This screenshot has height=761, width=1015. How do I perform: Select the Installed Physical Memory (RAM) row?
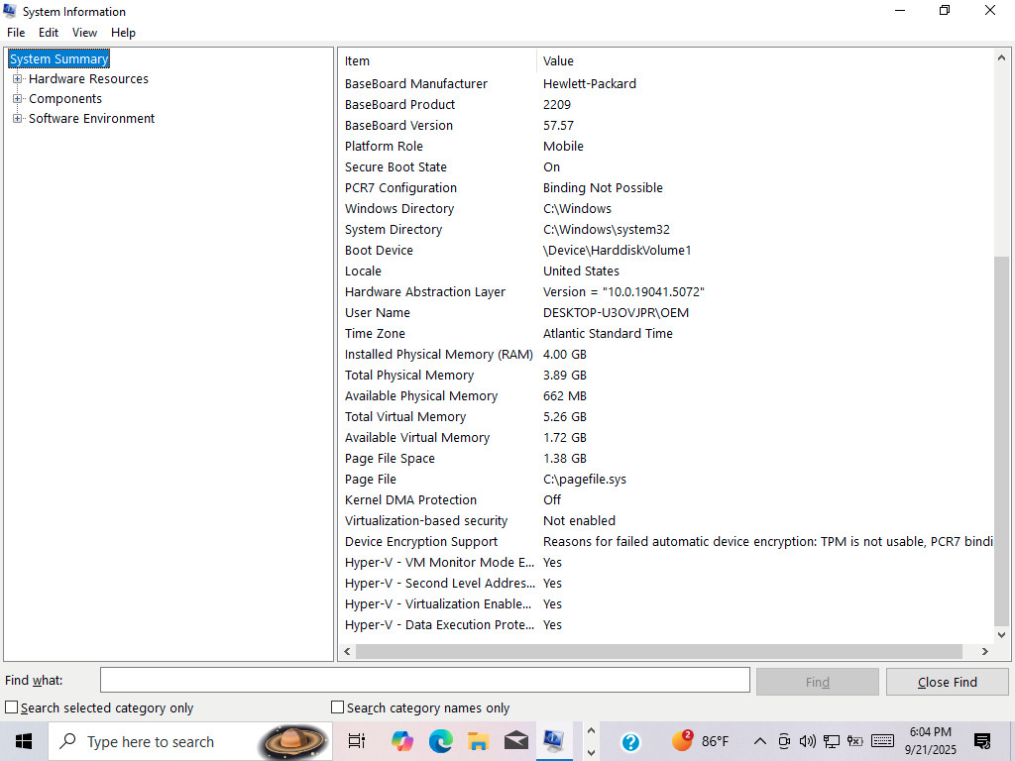(x=666, y=355)
